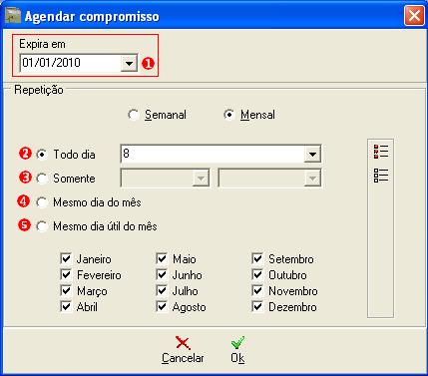This screenshot has height=376, width=428.
Task: Toggle the Junho checkbox
Action: [x=162, y=274]
